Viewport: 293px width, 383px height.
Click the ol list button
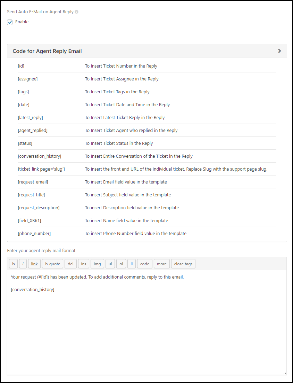pyautogui.click(x=121, y=264)
